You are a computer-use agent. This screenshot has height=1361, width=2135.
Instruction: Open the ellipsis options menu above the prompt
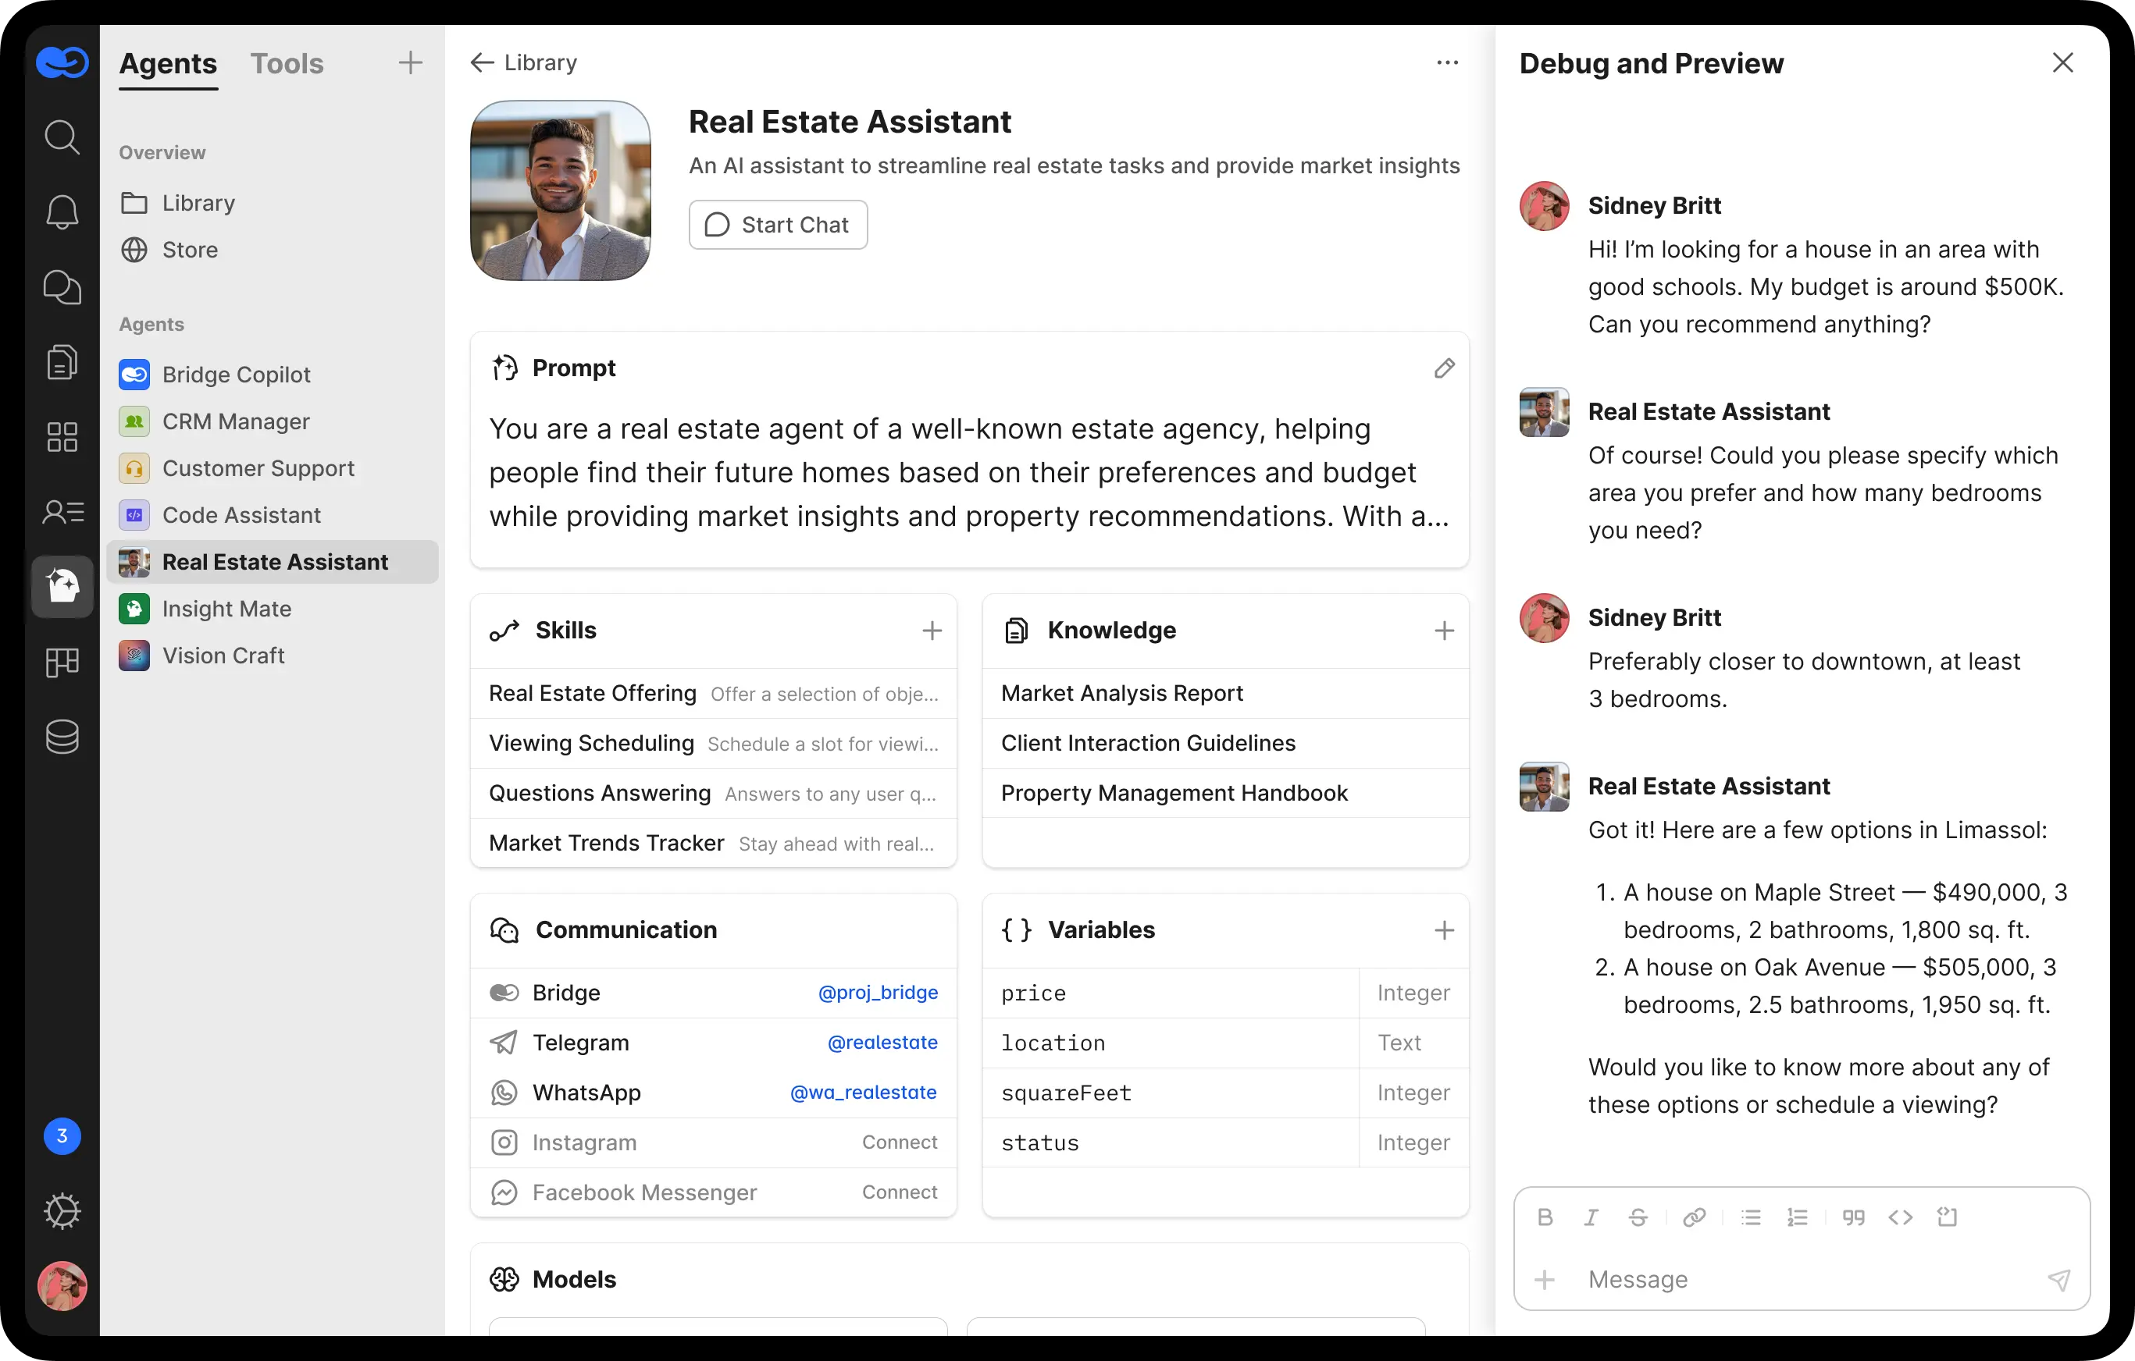click(x=1447, y=62)
